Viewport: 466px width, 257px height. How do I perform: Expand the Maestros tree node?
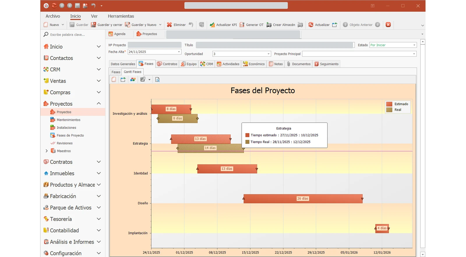pos(47,151)
